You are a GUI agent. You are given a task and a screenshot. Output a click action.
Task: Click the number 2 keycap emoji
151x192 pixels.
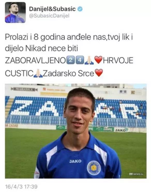(70, 60)
